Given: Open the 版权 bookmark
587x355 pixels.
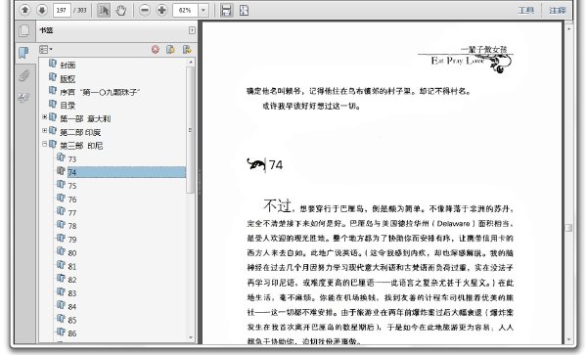Looking at the screenshot, I should (68, 78).
